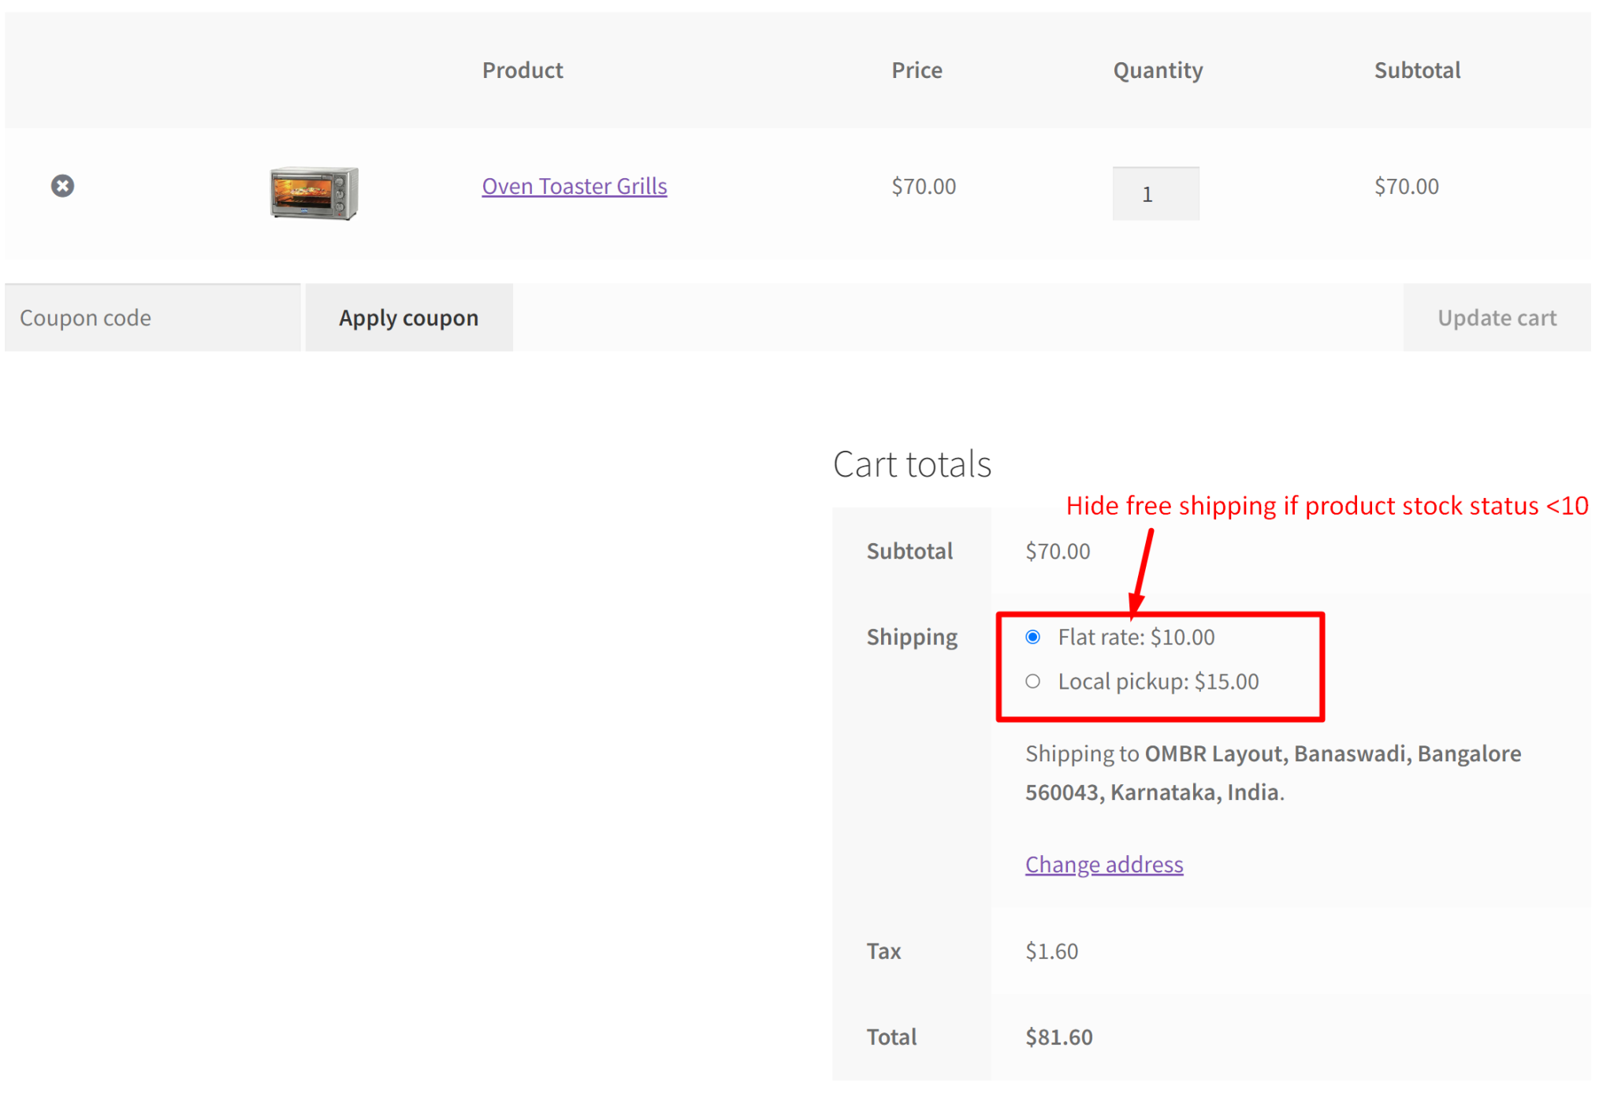Remove Oven Toaster Grills from cart

62,186
